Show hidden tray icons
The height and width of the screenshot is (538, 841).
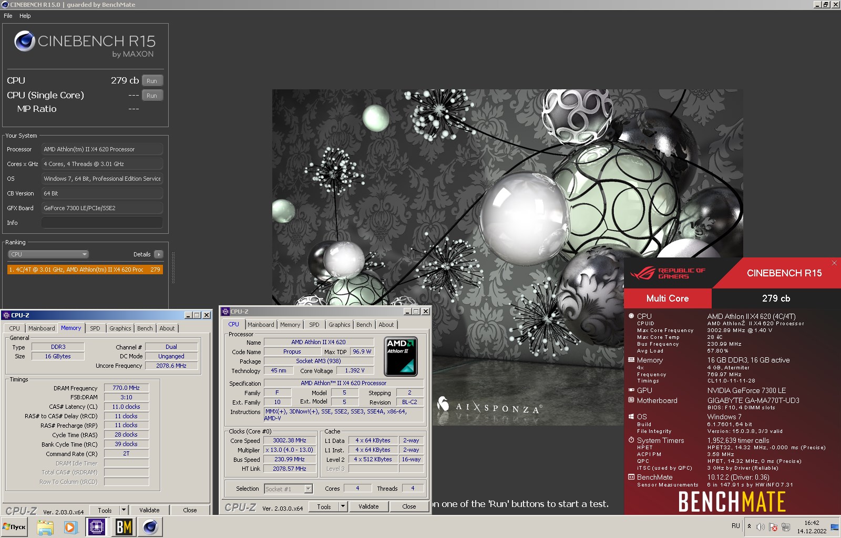[749, 526]
